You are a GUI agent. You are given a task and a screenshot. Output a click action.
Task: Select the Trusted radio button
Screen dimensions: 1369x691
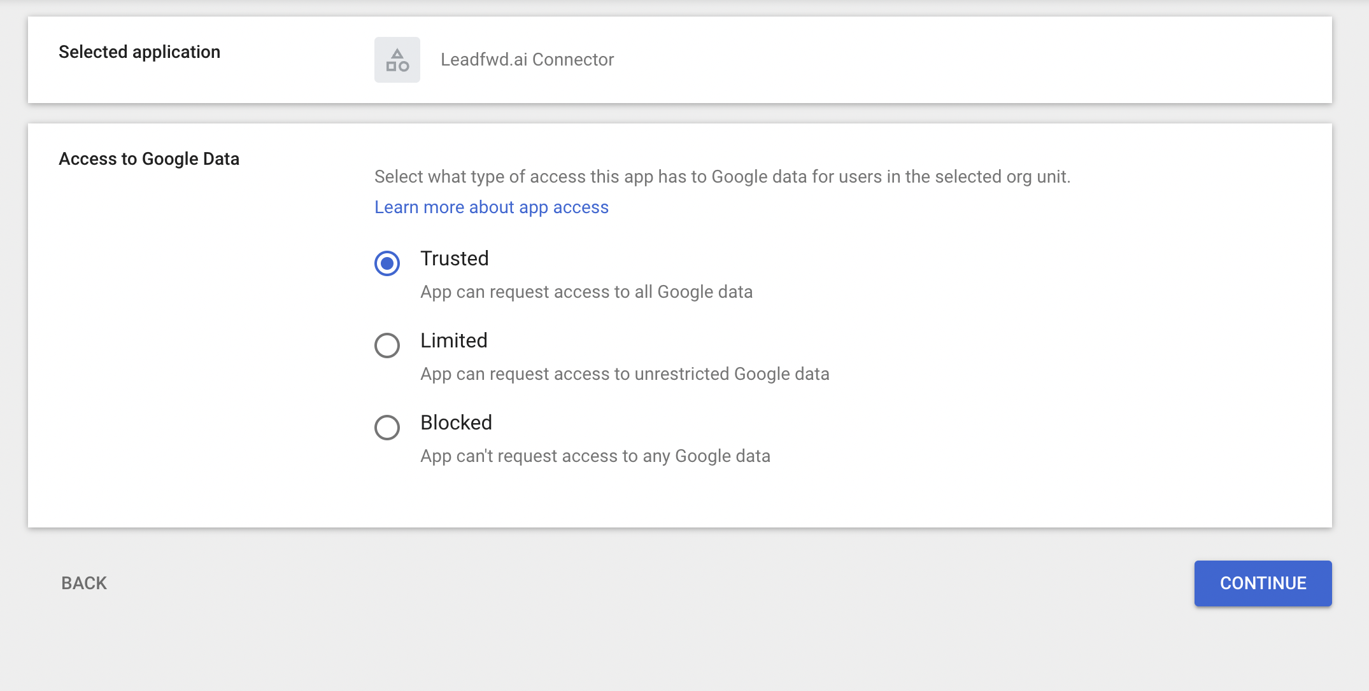(387, 263)
